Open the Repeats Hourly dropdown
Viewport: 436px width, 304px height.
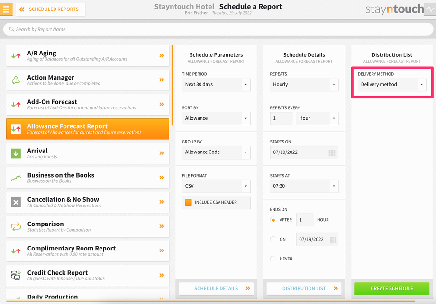304,84
